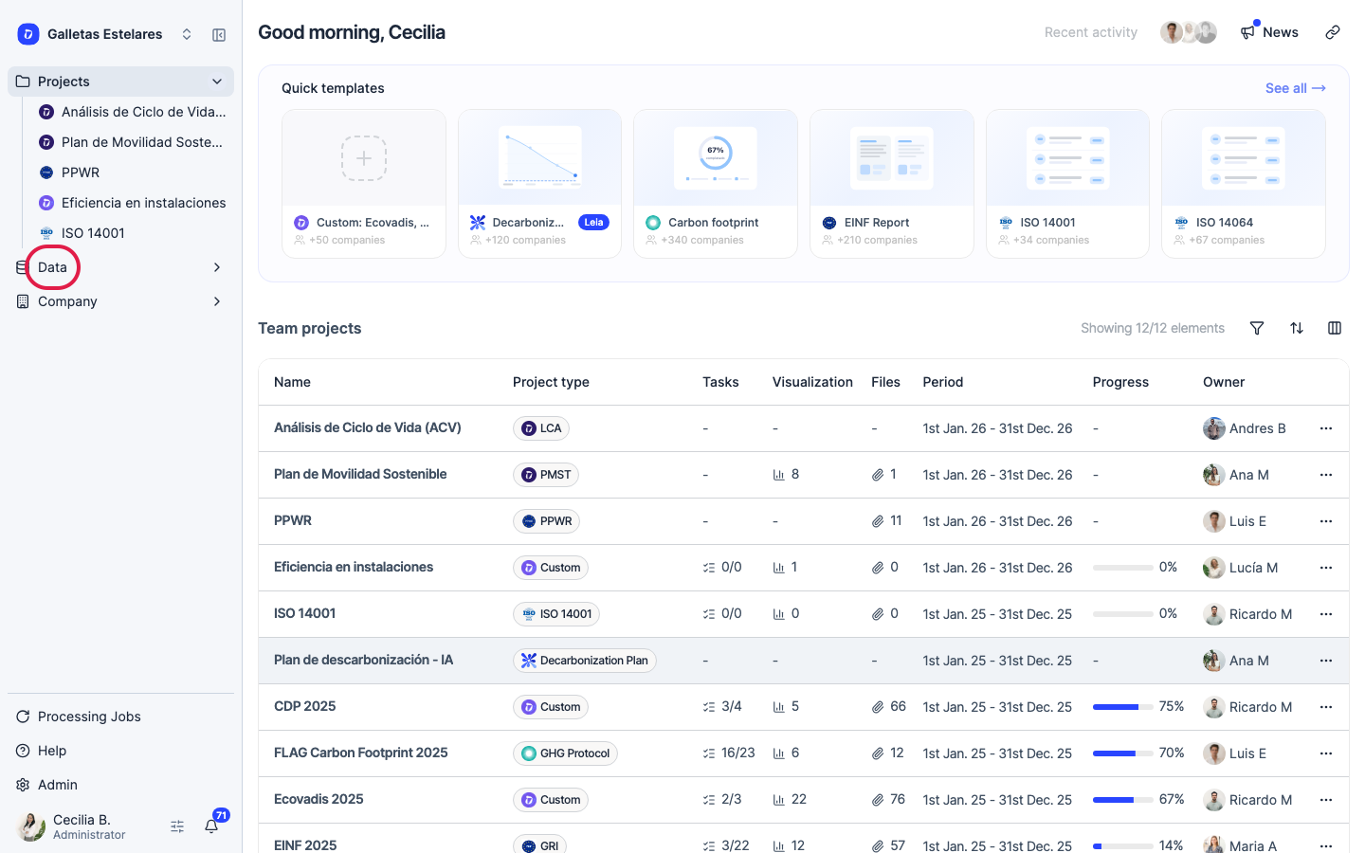Click the Name column header
This screenshot has width=1365, height=853.
[292, 382]
